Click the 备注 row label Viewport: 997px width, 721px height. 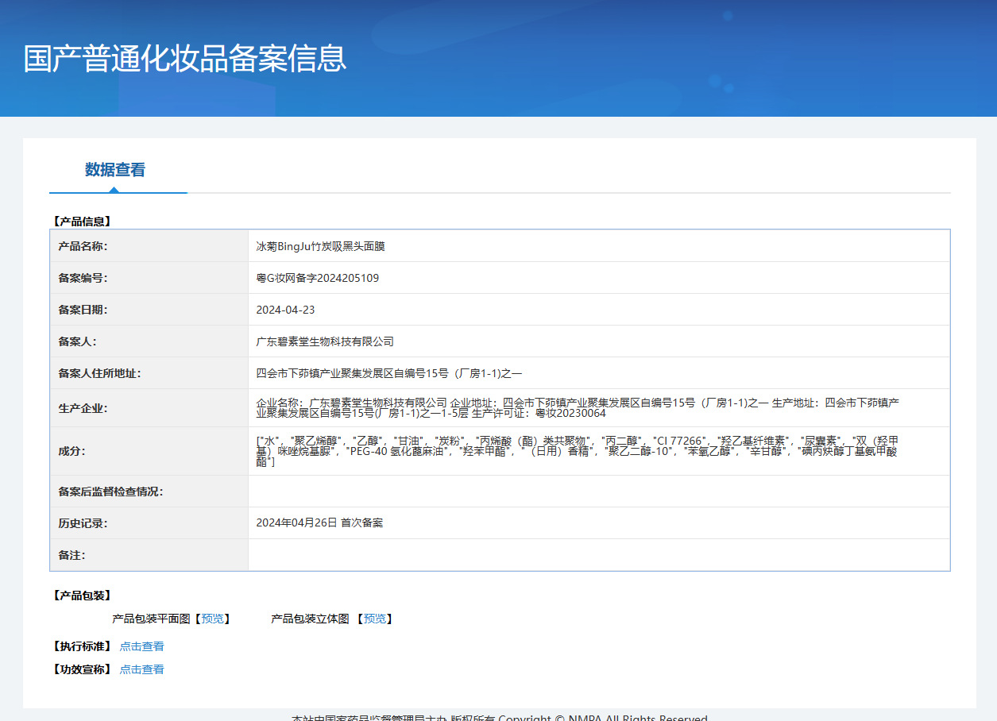pyautogui.click(x=71, y=555)
